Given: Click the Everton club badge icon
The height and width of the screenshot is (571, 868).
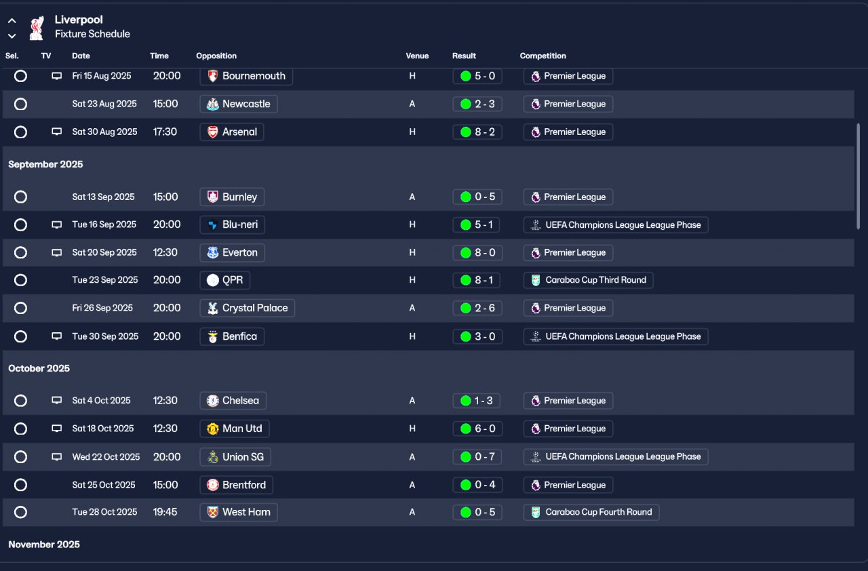Looking at the screenshot, I should (213, 253).
